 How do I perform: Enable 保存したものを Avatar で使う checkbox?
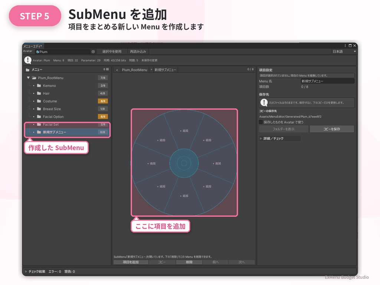coord(261,122)
